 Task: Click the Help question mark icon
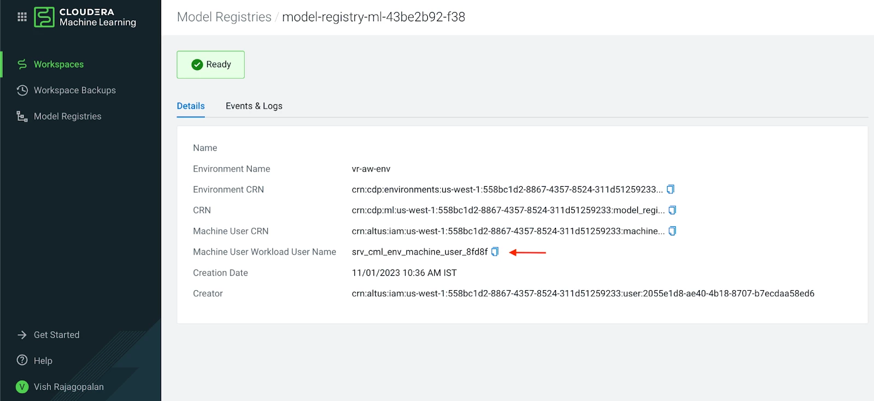[22, 361]
